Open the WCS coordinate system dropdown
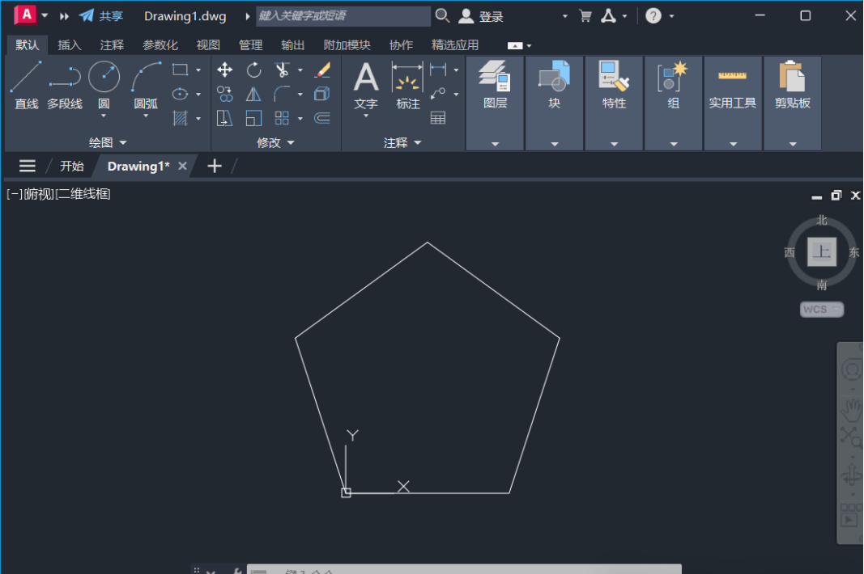The width and height of the screenshot is (864, 574). pos(822,310)
